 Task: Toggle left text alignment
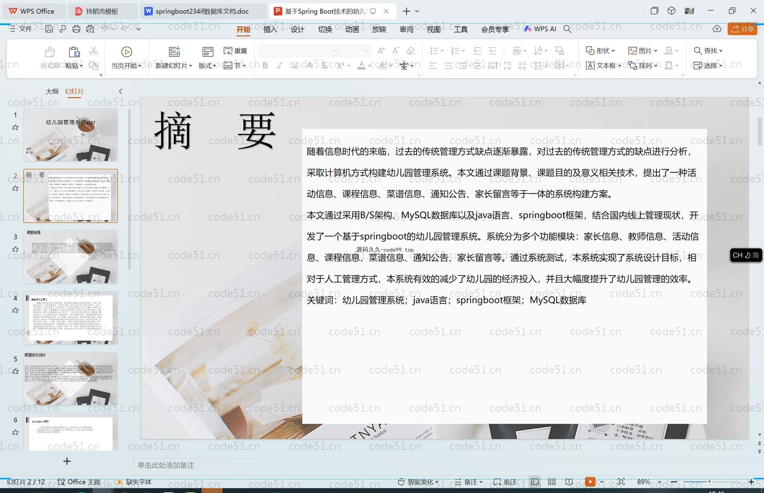click(x=433, y=65)
